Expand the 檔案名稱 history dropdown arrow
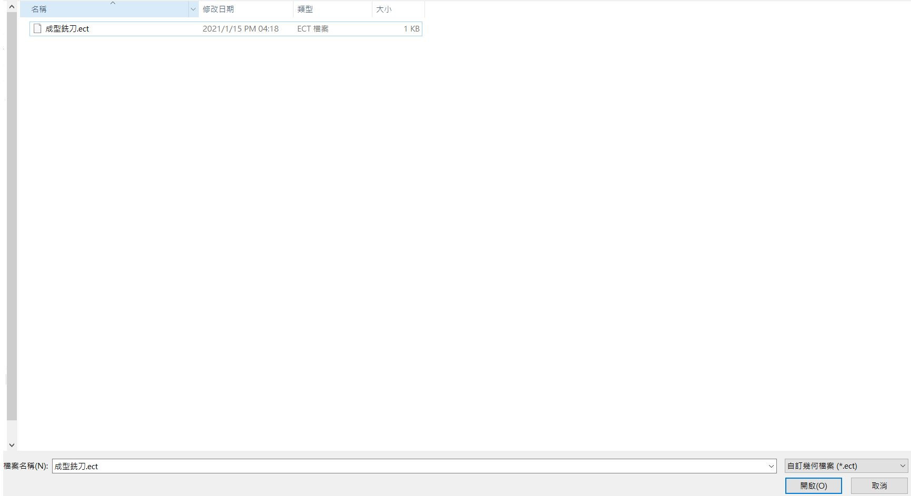Viewport: 911px width, 496px height. click(771, 466)
